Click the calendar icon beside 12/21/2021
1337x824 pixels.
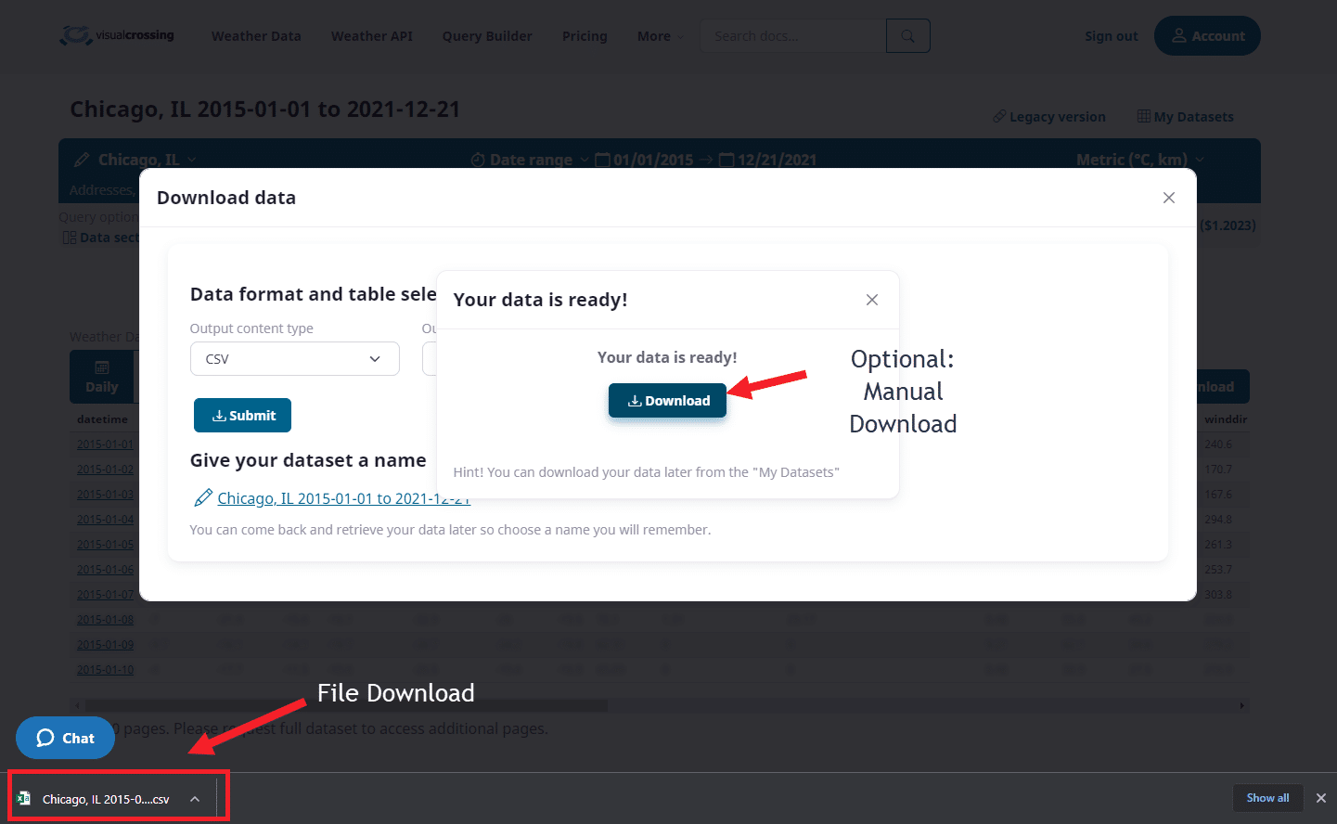click(x=724, y=159)
